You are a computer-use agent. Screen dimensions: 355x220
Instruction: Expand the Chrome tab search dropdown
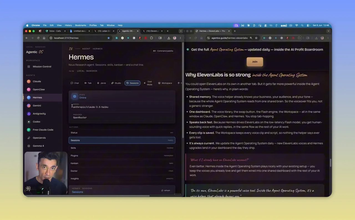tap(181, 31)
